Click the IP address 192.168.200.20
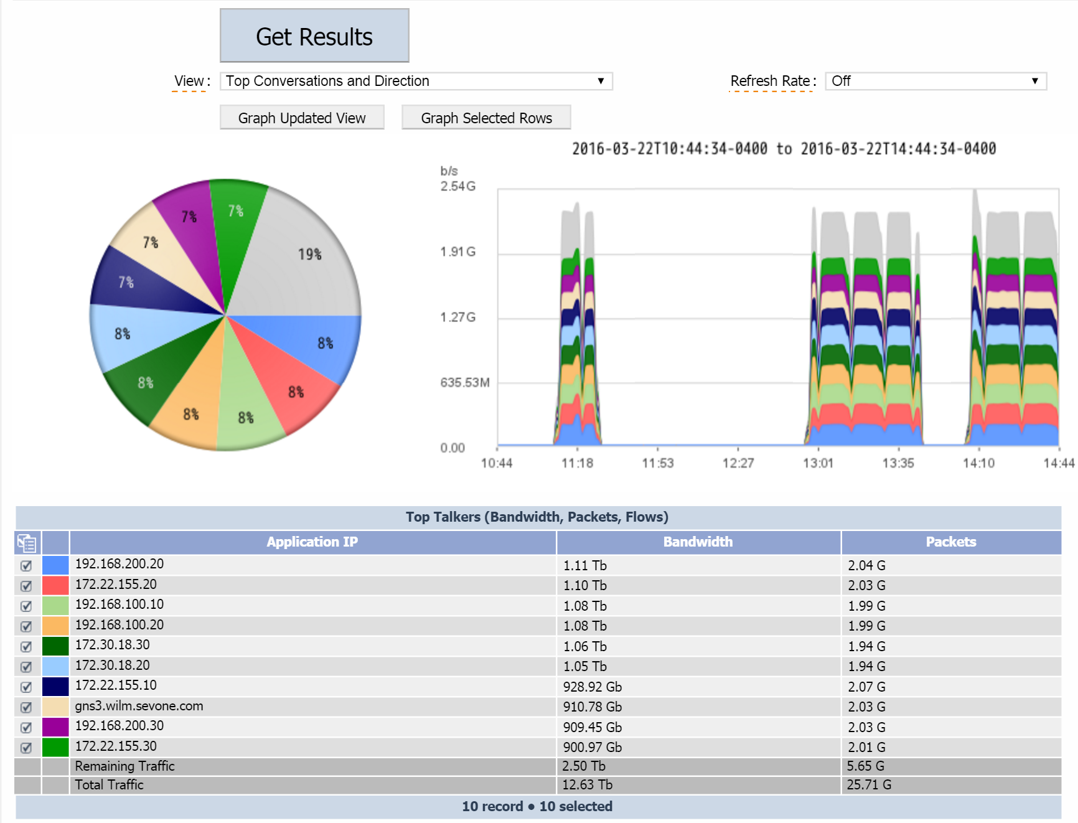The height and width of the screenshot is (823, 1078). pyautogui.click(x=120, y=564)
